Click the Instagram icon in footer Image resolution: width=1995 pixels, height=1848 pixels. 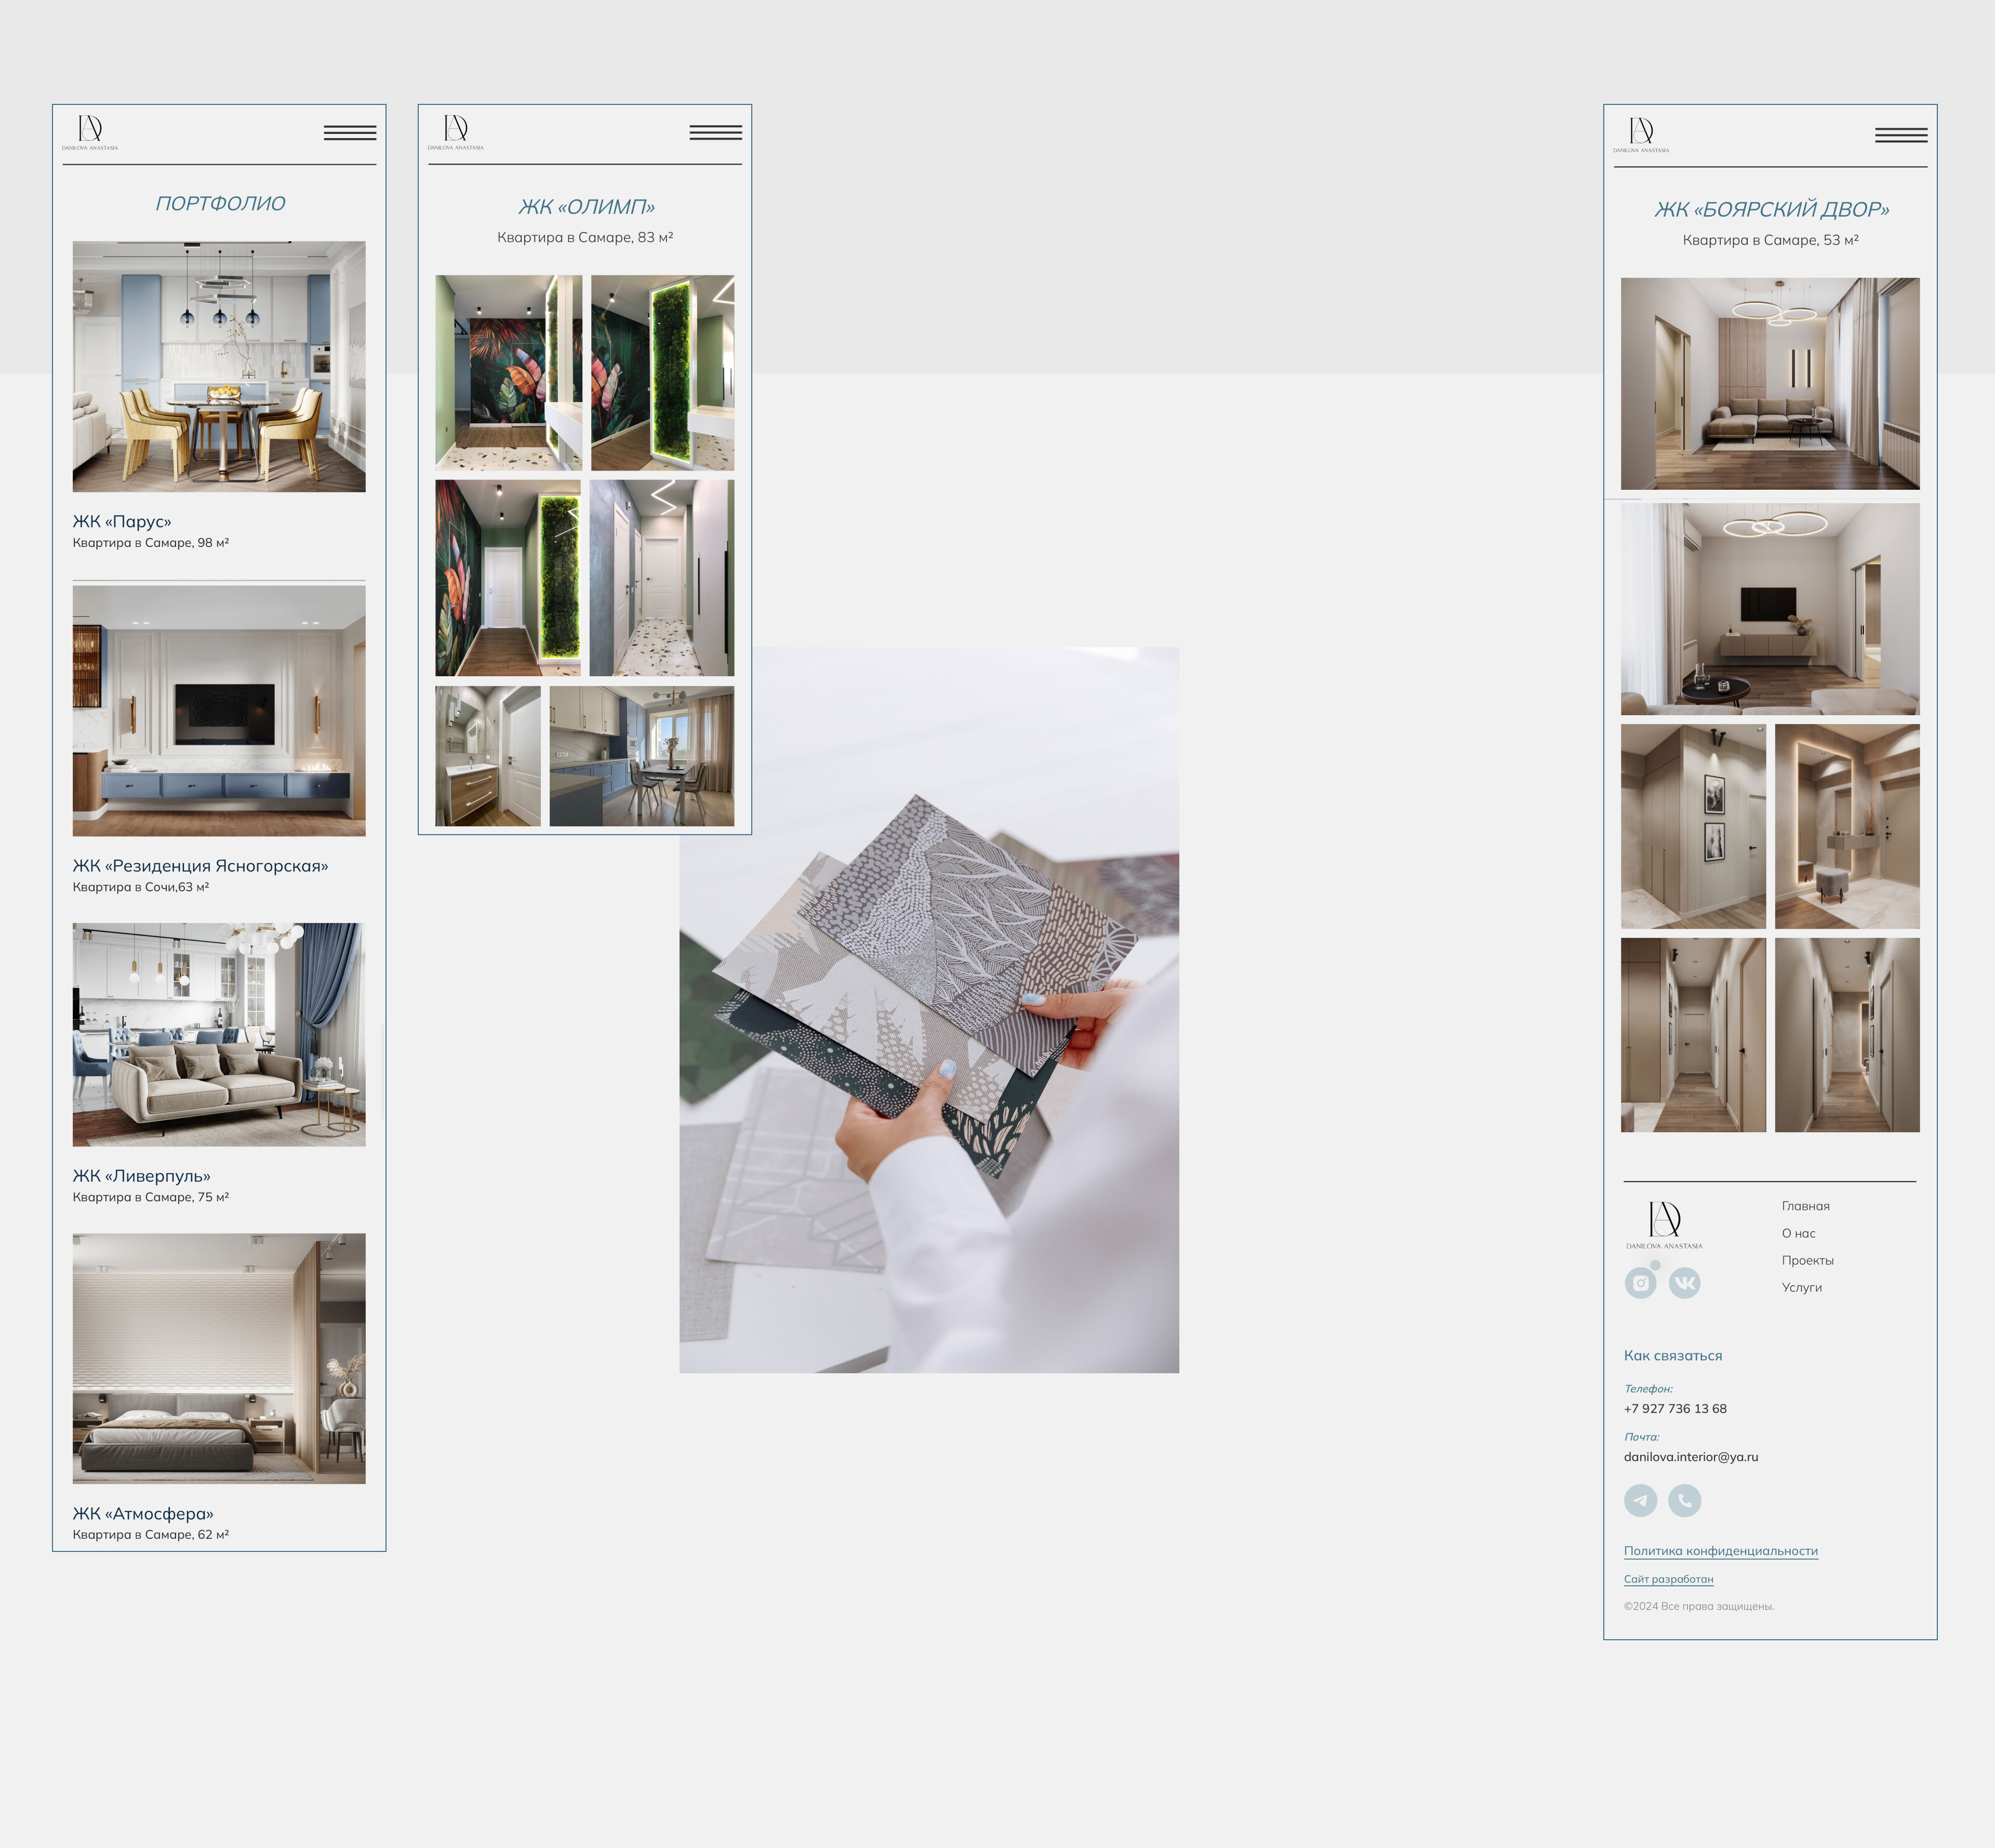pyautogui.click(x=1640, y=1283)
